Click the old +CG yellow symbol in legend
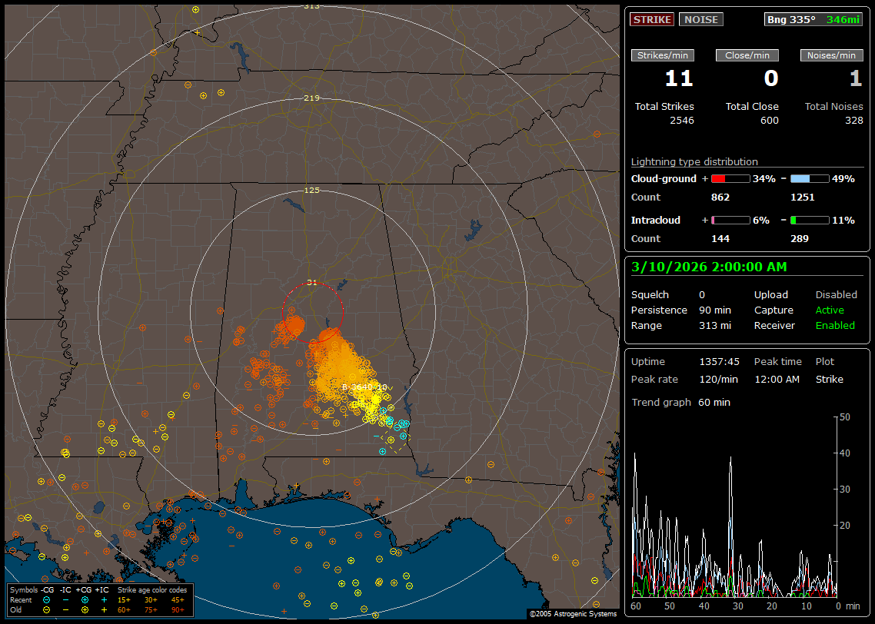This screenshot has width=875, height=624. click(85, 609)
